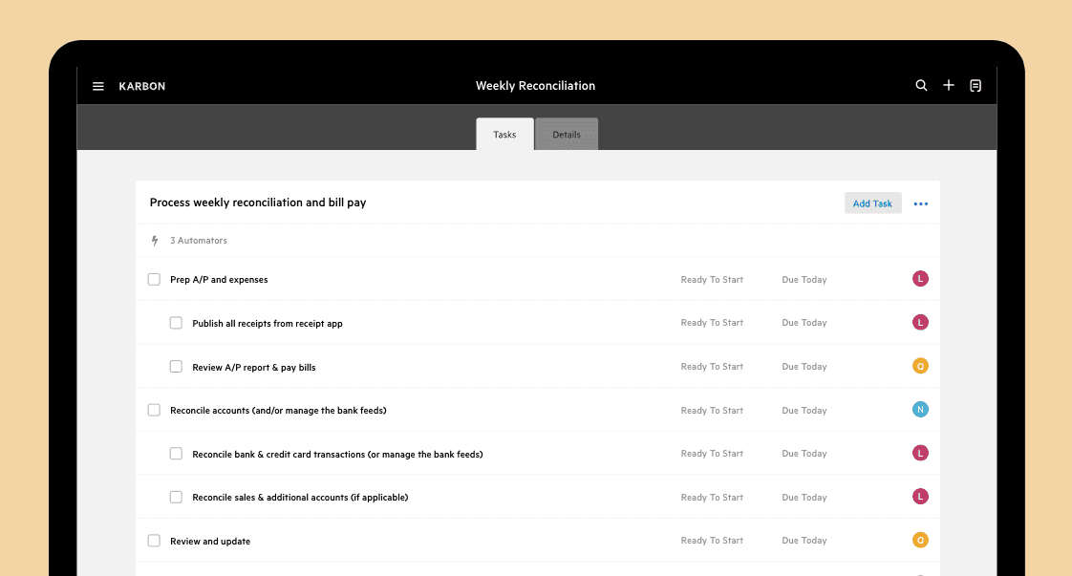Check the Prep A/P and expenses checkbox
The width and height of the screenshot is (1072, 576).
pyautogui.click(x=154, y=280)
